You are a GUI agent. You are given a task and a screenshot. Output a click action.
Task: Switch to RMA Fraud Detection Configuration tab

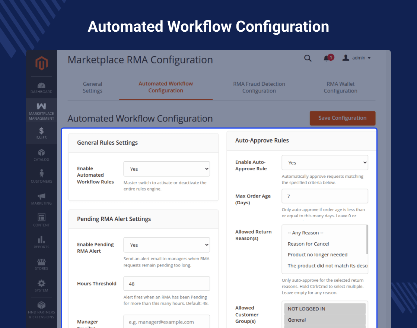(259, 87)
